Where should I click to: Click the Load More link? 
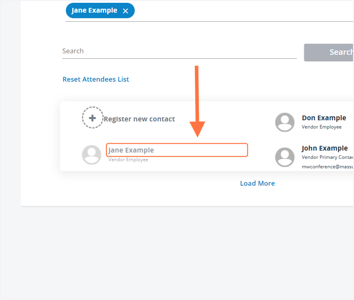click(258, 183)
